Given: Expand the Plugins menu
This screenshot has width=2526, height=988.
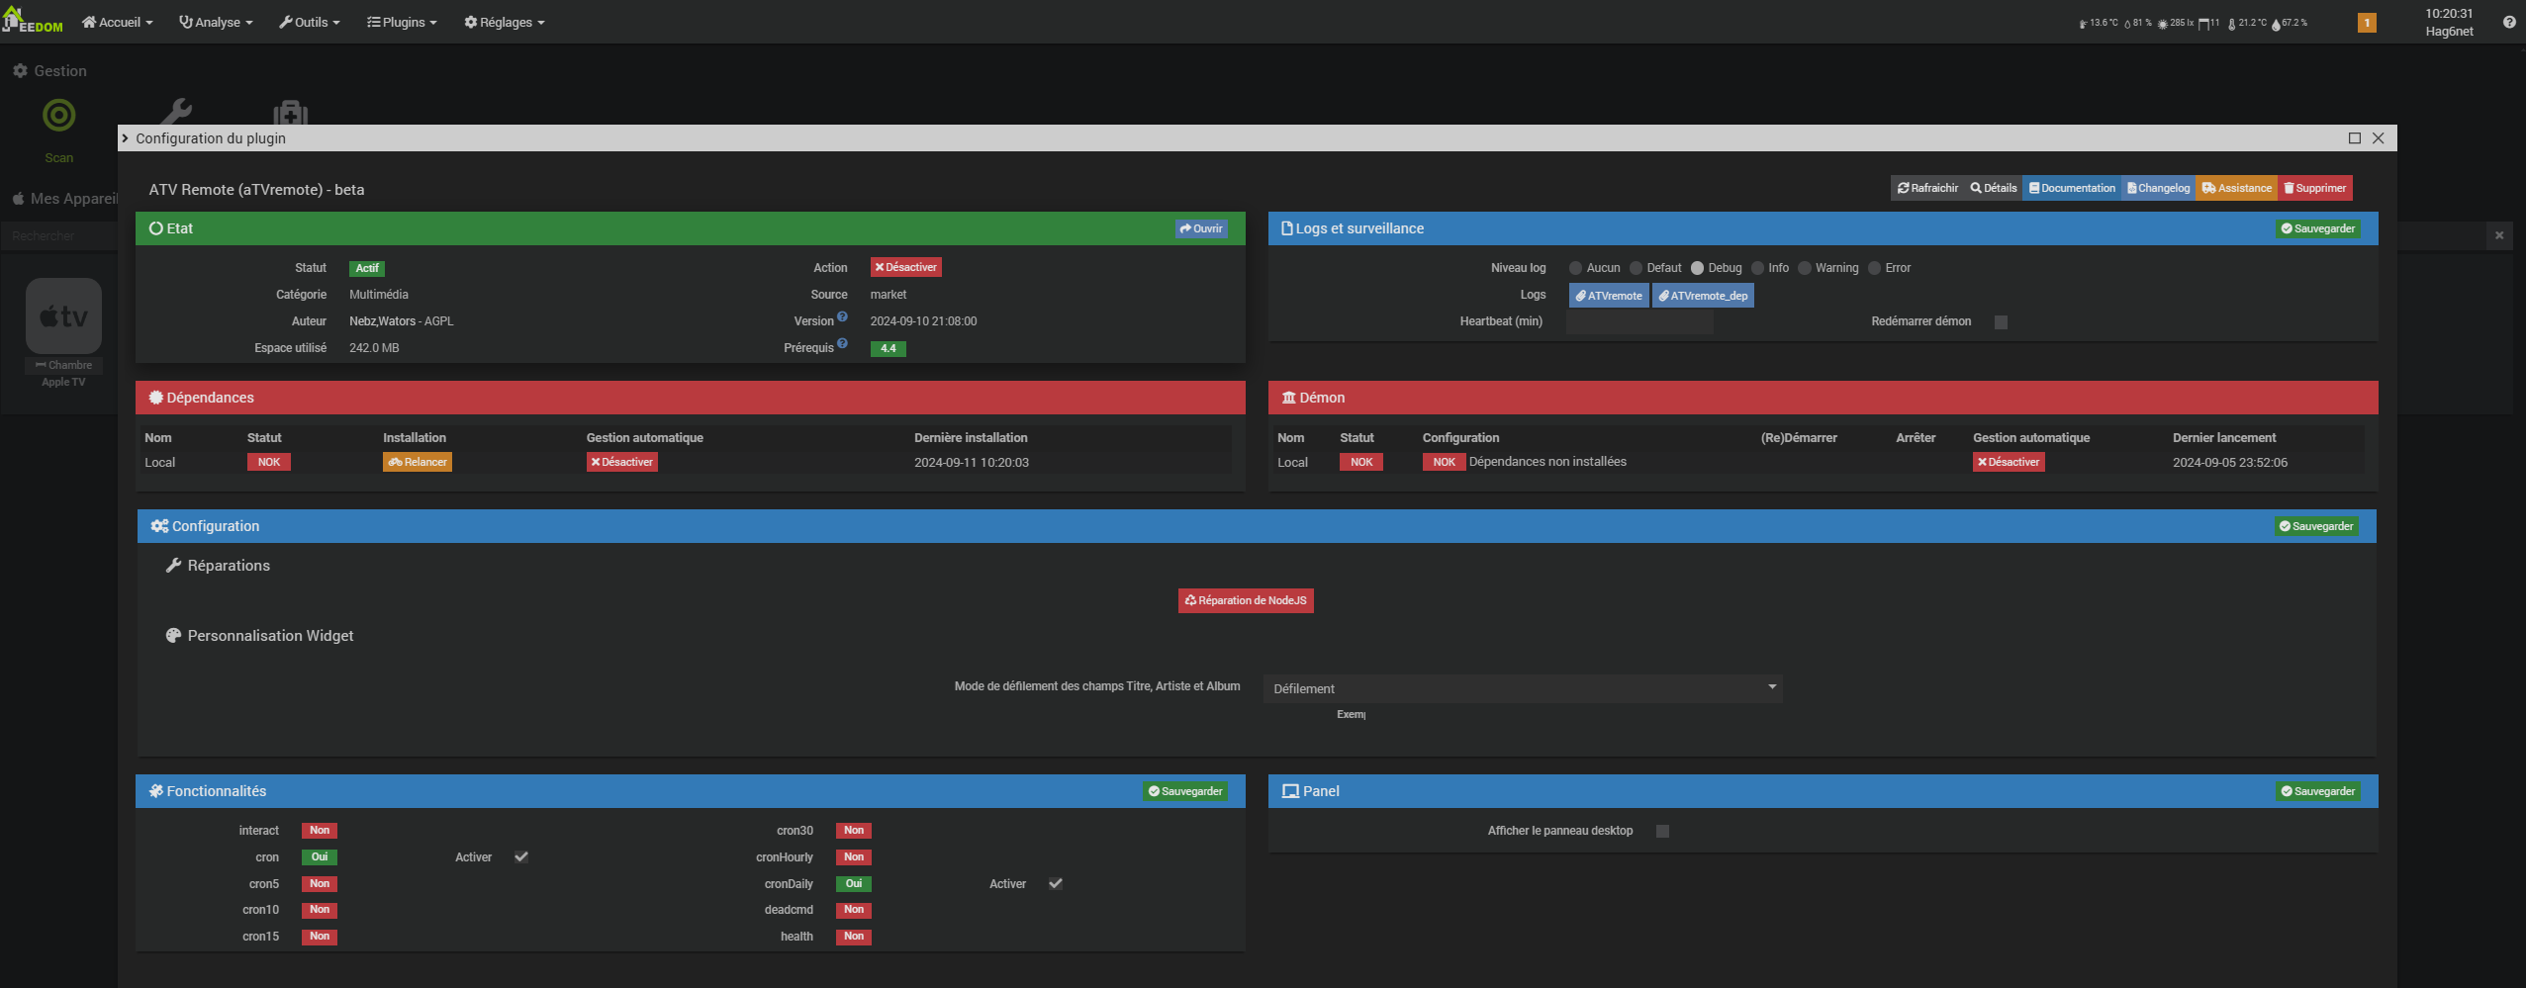Looking at the screenshot, I should (x=402, y=22).
